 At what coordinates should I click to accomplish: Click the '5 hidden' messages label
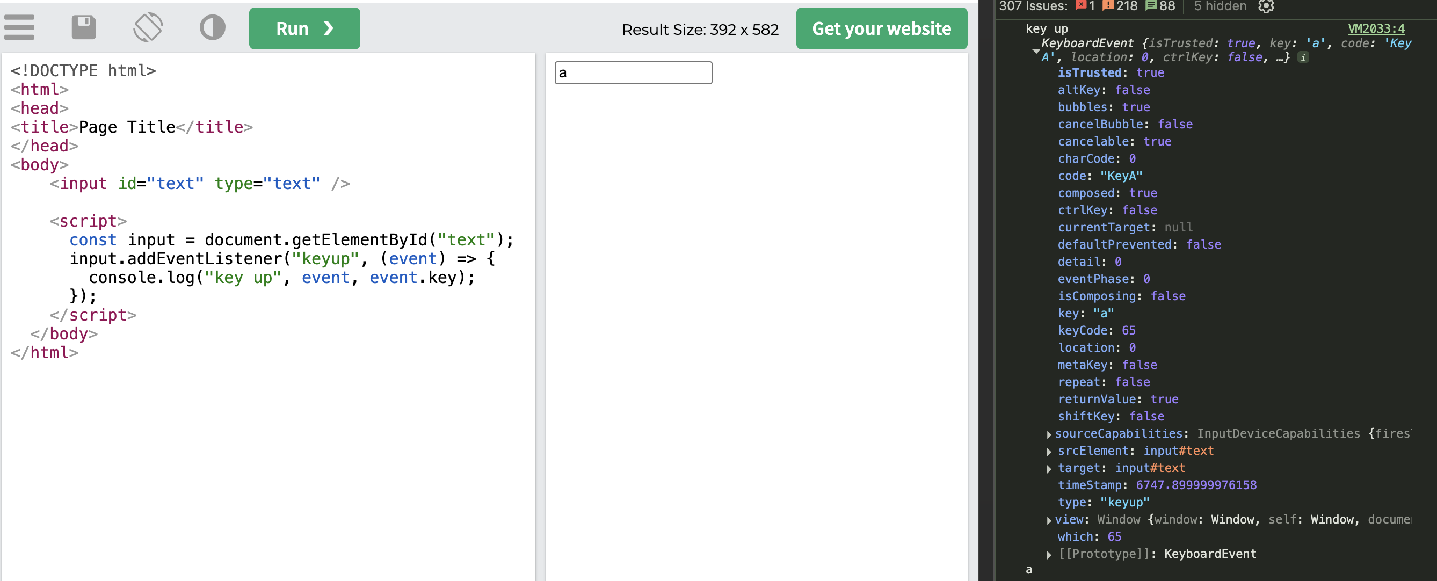(x=1220, y=6)
